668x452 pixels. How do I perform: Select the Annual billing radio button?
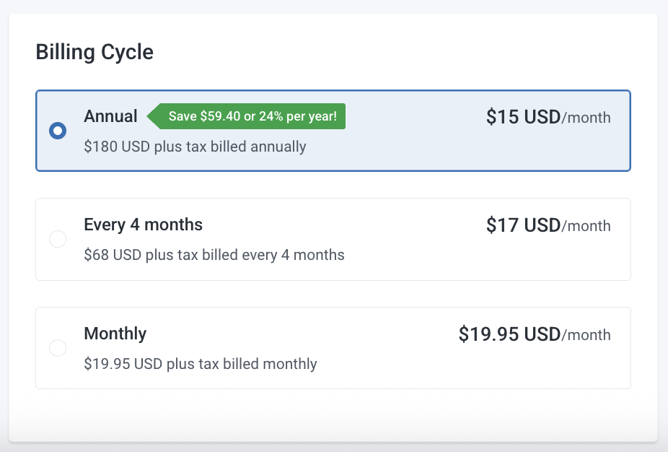(58, 131)
